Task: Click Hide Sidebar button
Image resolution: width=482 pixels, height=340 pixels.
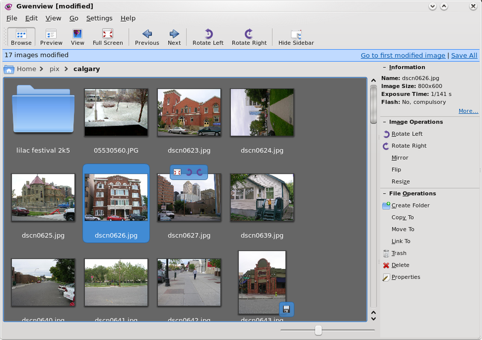Action: (x=296, y=37)
